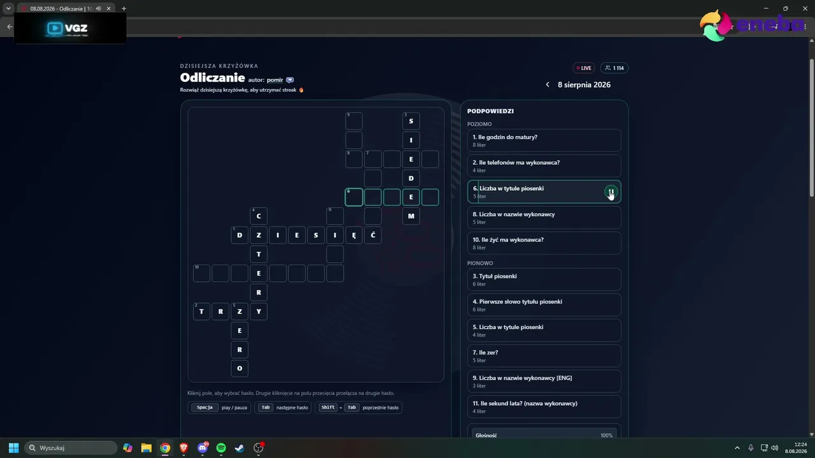Open the Windows Start menu

tap(13, 448)
